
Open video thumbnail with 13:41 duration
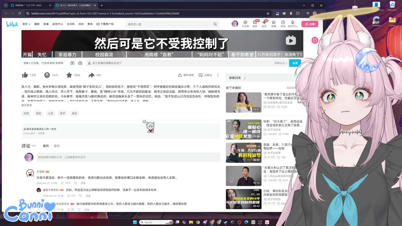[x=244, y=102]
